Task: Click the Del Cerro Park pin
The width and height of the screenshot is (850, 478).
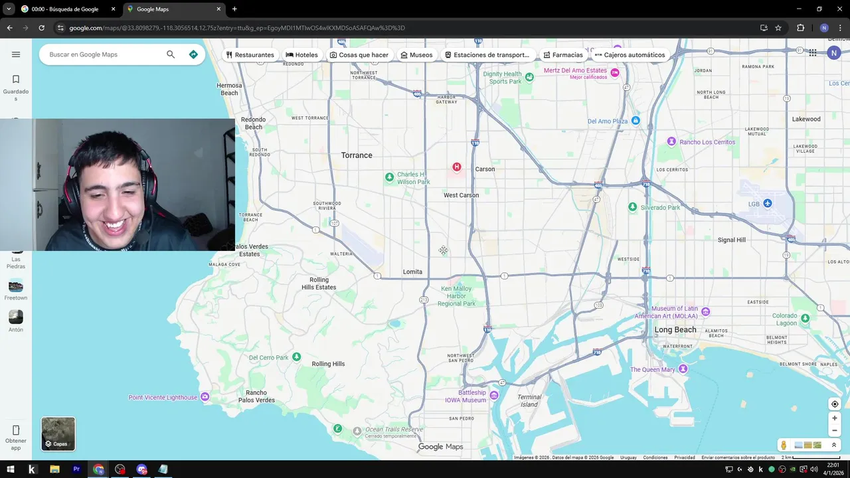Action: [296, 357]
